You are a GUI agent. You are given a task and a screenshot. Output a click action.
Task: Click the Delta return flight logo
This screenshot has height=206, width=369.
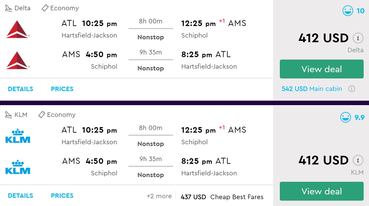point(18,60)
